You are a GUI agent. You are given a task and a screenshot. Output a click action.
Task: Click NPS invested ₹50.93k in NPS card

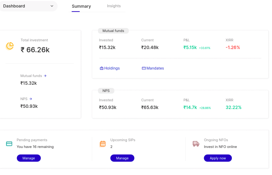(108, 107)
